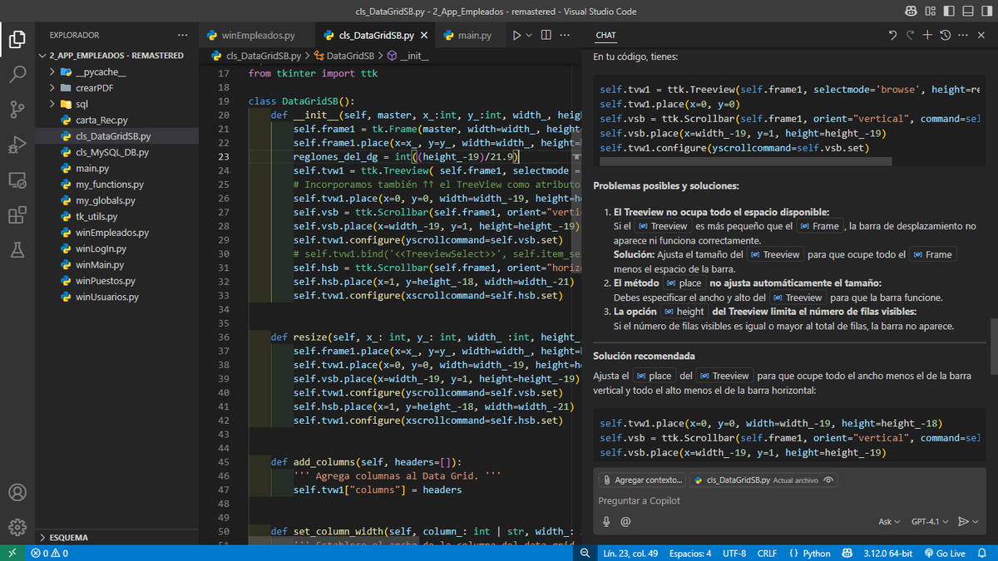Screen dimensions: 998x561
Task: Open send options dropdown arrow
Action: [975, 521]
